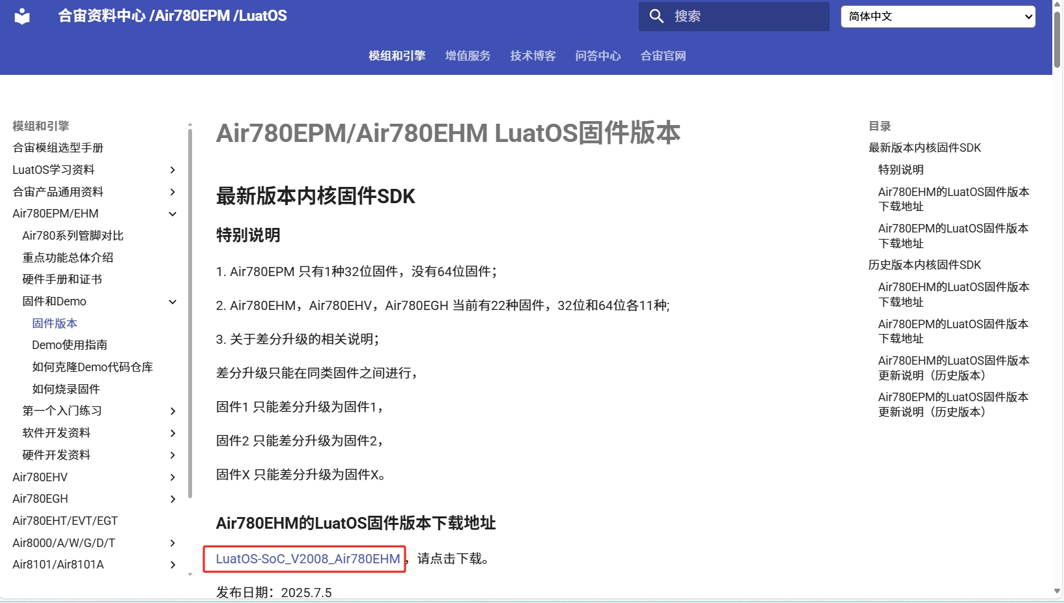Jump to Air780EPM的LuatOS固件版本更新说明(历史版本)

tap(953, 404)
